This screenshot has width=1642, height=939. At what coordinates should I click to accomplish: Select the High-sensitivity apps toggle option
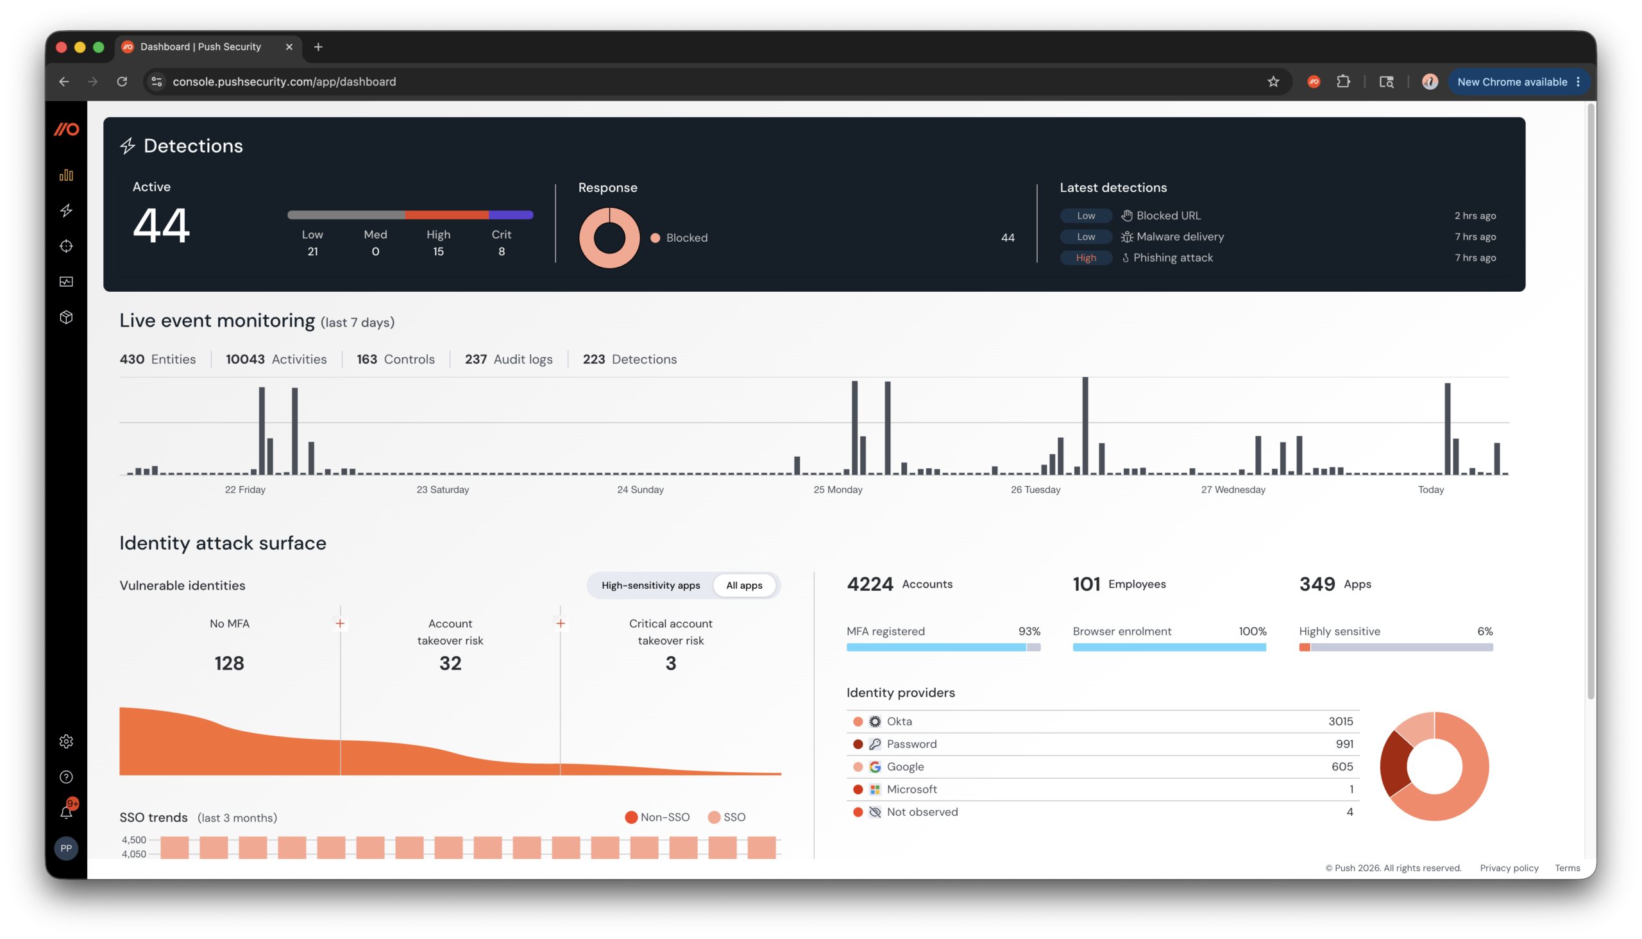[x=650, y=586]
